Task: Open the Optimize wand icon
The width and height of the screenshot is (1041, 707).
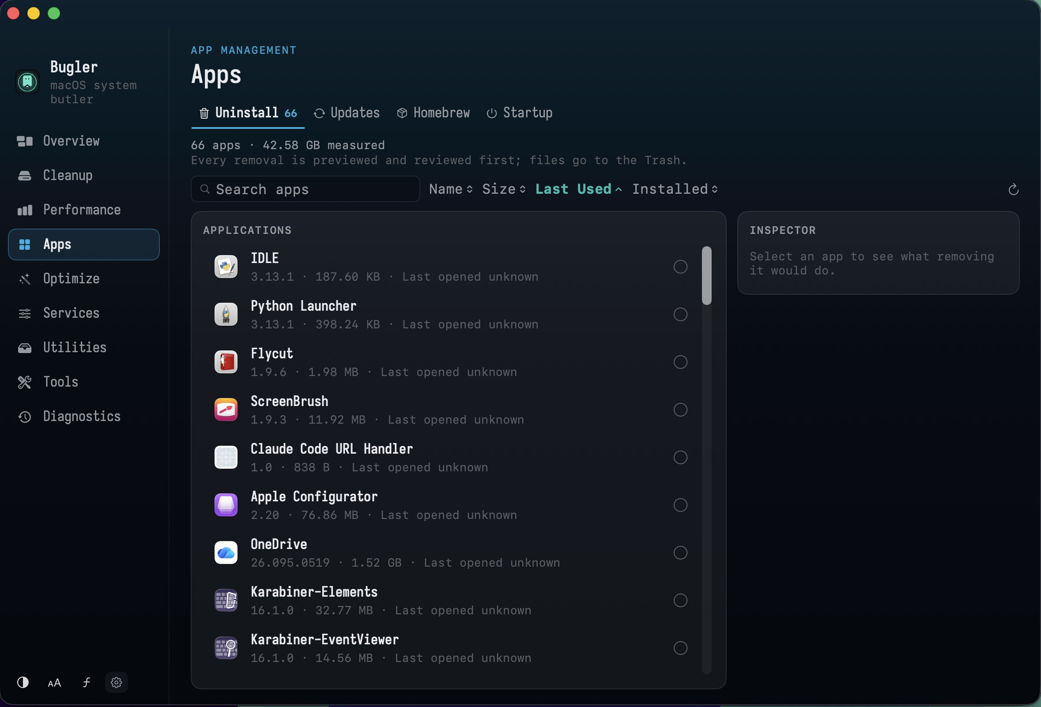Action: [25, 279]
